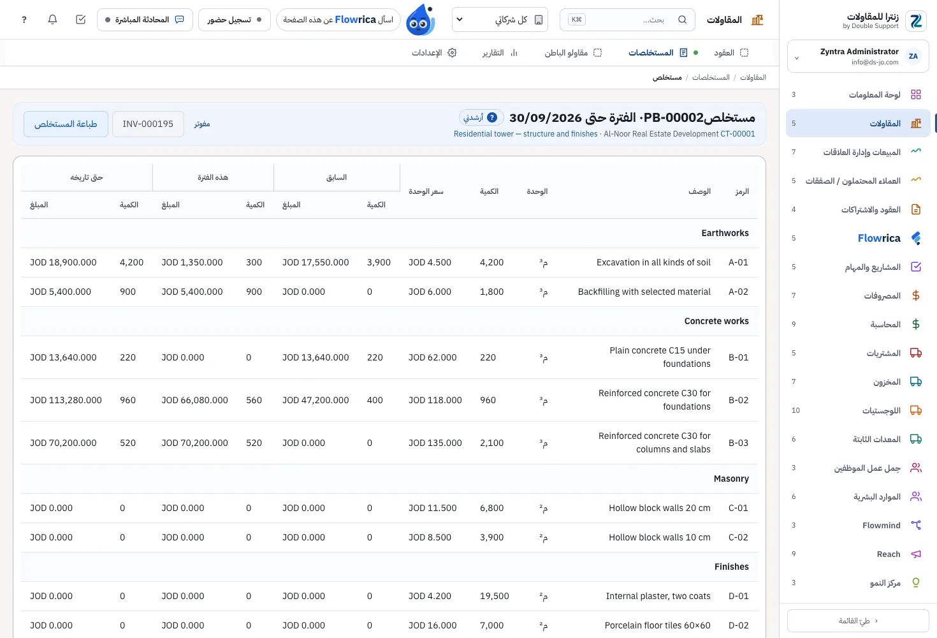Click the accounting dollar icon for المحاسبة

[x=916, y=324]
